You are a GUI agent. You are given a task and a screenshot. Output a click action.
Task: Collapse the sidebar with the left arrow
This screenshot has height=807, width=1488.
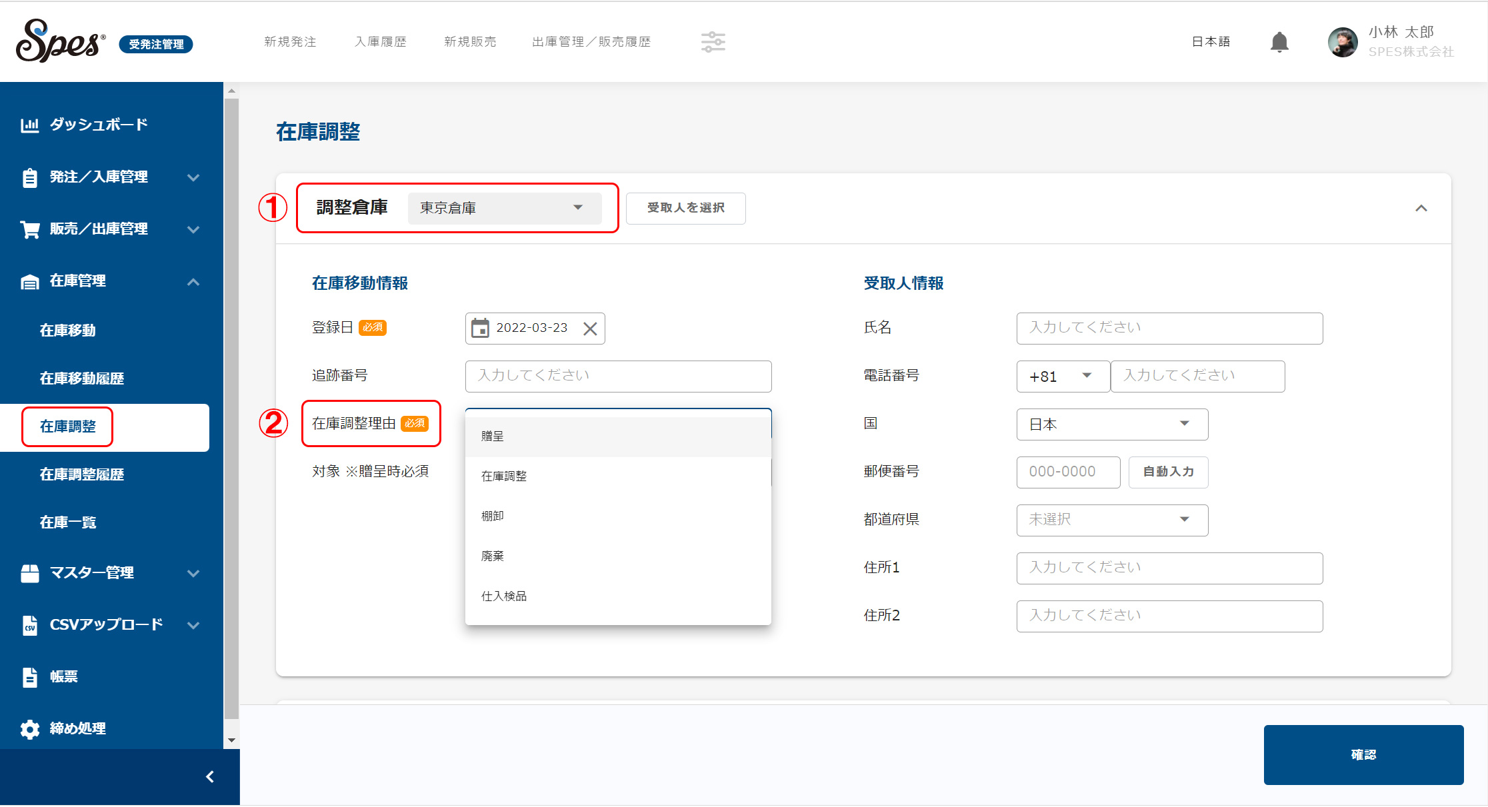click(210, 777)
